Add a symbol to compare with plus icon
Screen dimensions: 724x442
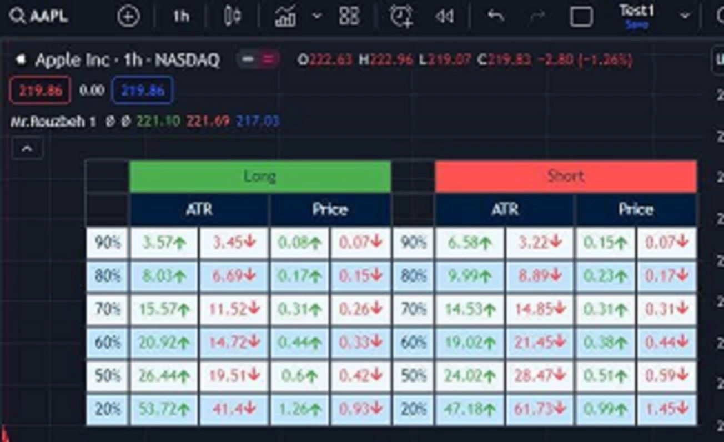point(128,17)
